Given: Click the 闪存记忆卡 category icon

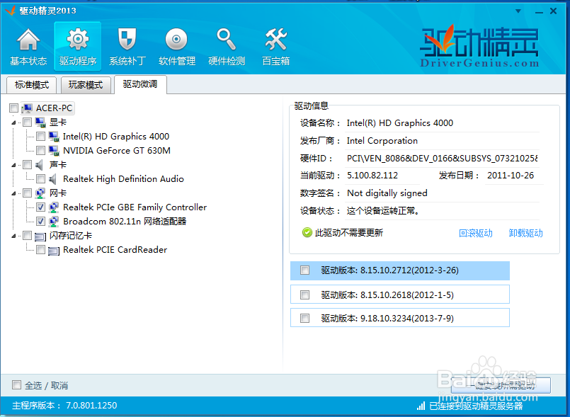Looking at the screenshot, I should point(40,236).
